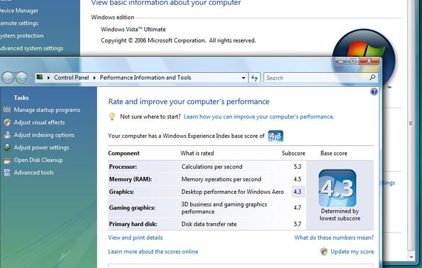Viewport: 422px width, 268px height.
Task: Select the Processor row label
Action: click(x=123, y=167)
